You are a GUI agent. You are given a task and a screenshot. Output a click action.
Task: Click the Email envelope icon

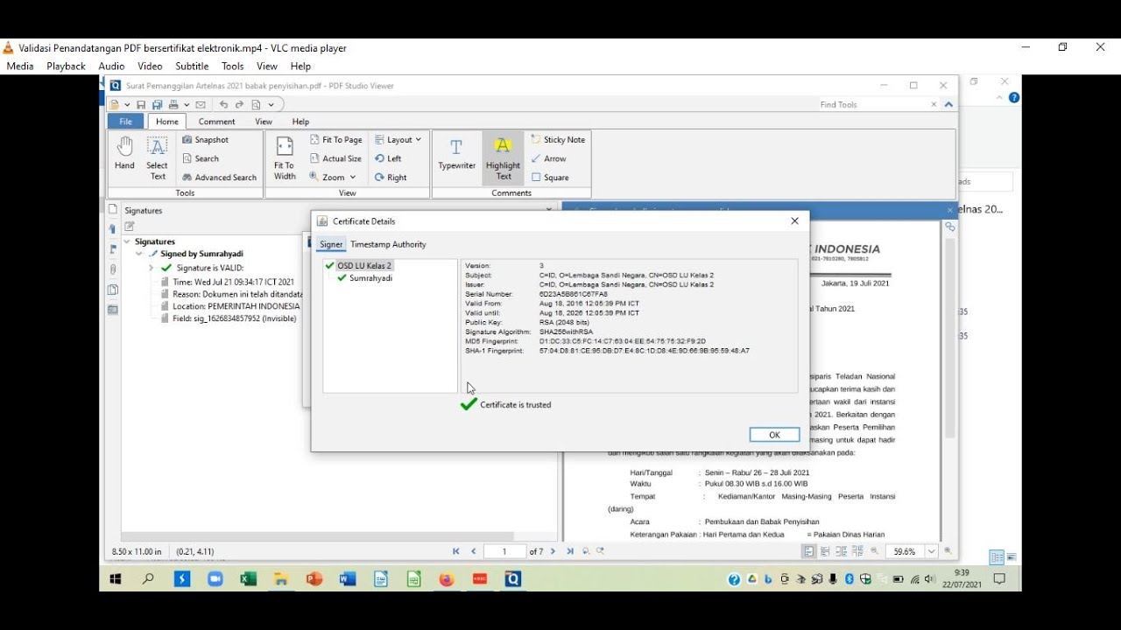pyautogui.click(x=201, y=105)
